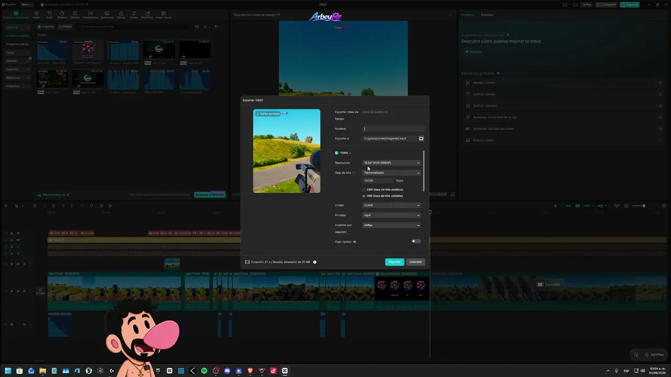Image resolution: width=671 pixels, height=377 pixels.
Task: Click the Compartir button in the top bar
Action: click(607, 5)
